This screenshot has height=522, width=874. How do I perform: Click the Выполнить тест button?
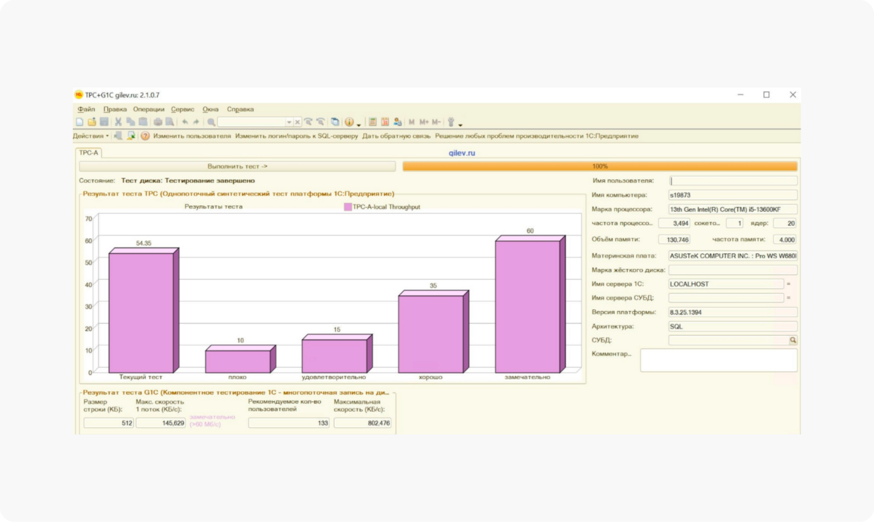[237, 166]
